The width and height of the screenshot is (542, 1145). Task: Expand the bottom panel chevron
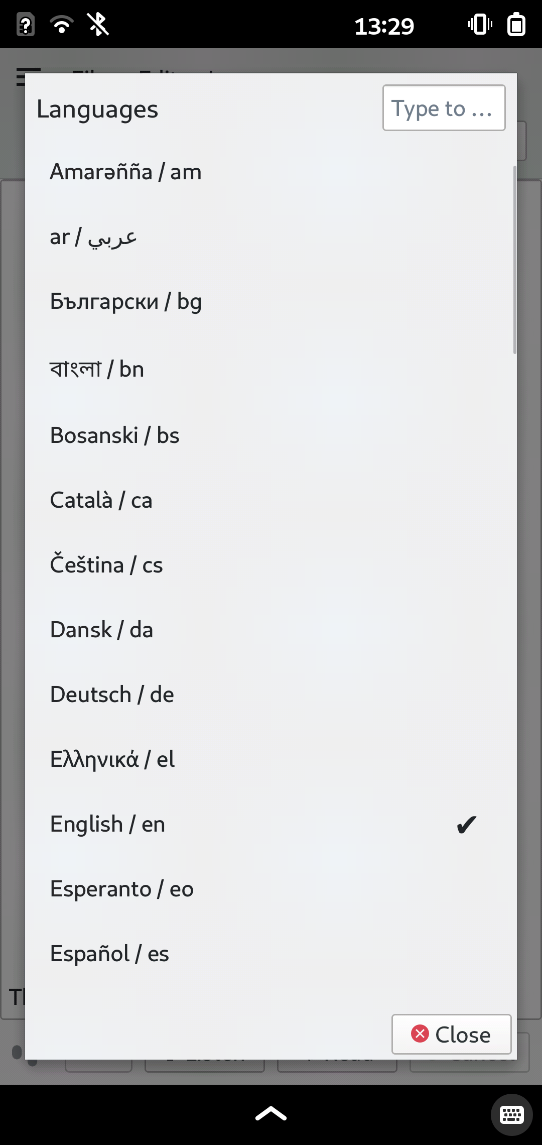271,1114
